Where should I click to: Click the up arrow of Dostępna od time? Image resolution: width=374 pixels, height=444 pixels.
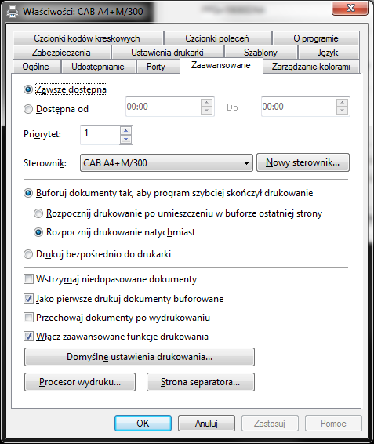pyautogui.click(x=207, y=103)
